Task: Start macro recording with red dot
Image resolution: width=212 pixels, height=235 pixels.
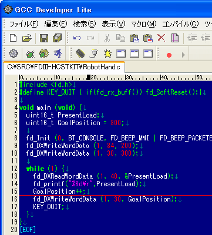Action: tap(169, 55)
